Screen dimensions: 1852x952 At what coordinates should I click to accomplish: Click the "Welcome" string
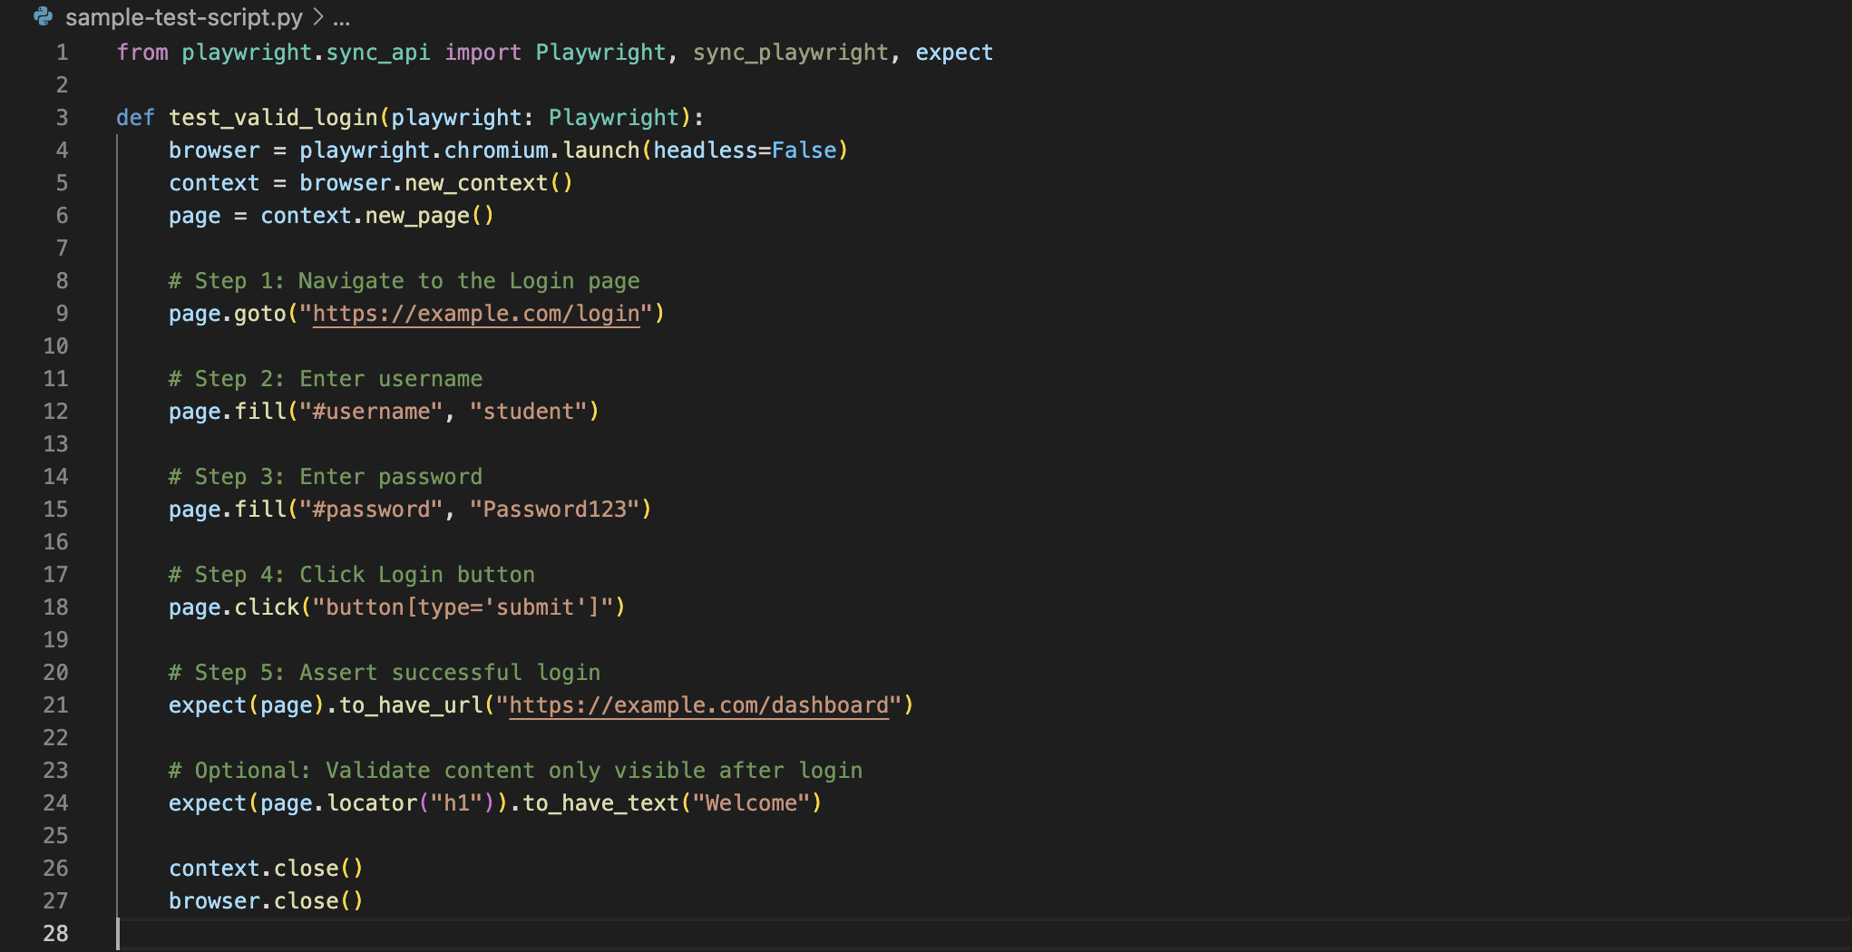[752, 803]
